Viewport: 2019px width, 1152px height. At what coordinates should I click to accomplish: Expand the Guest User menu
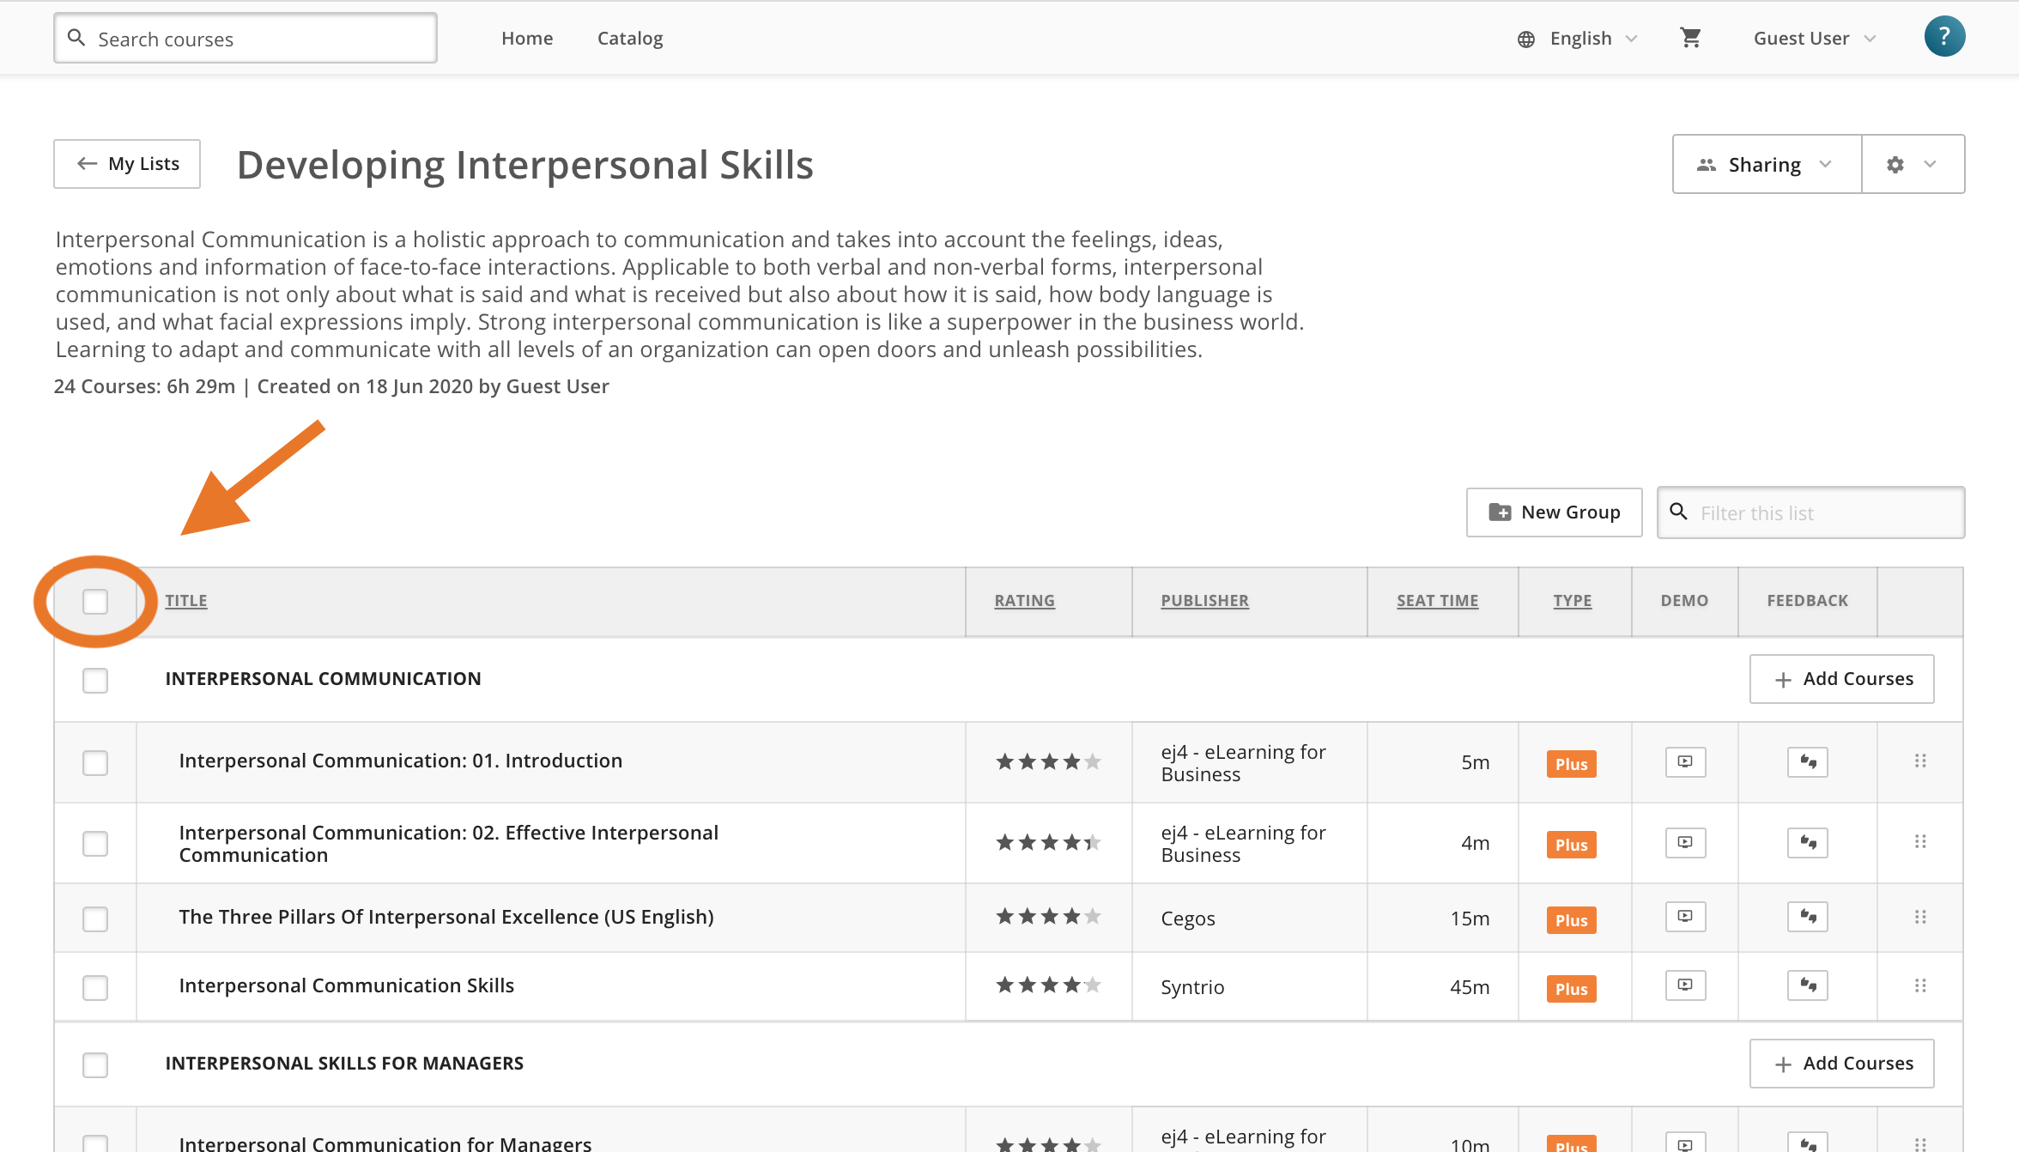tap(1814, 39)
